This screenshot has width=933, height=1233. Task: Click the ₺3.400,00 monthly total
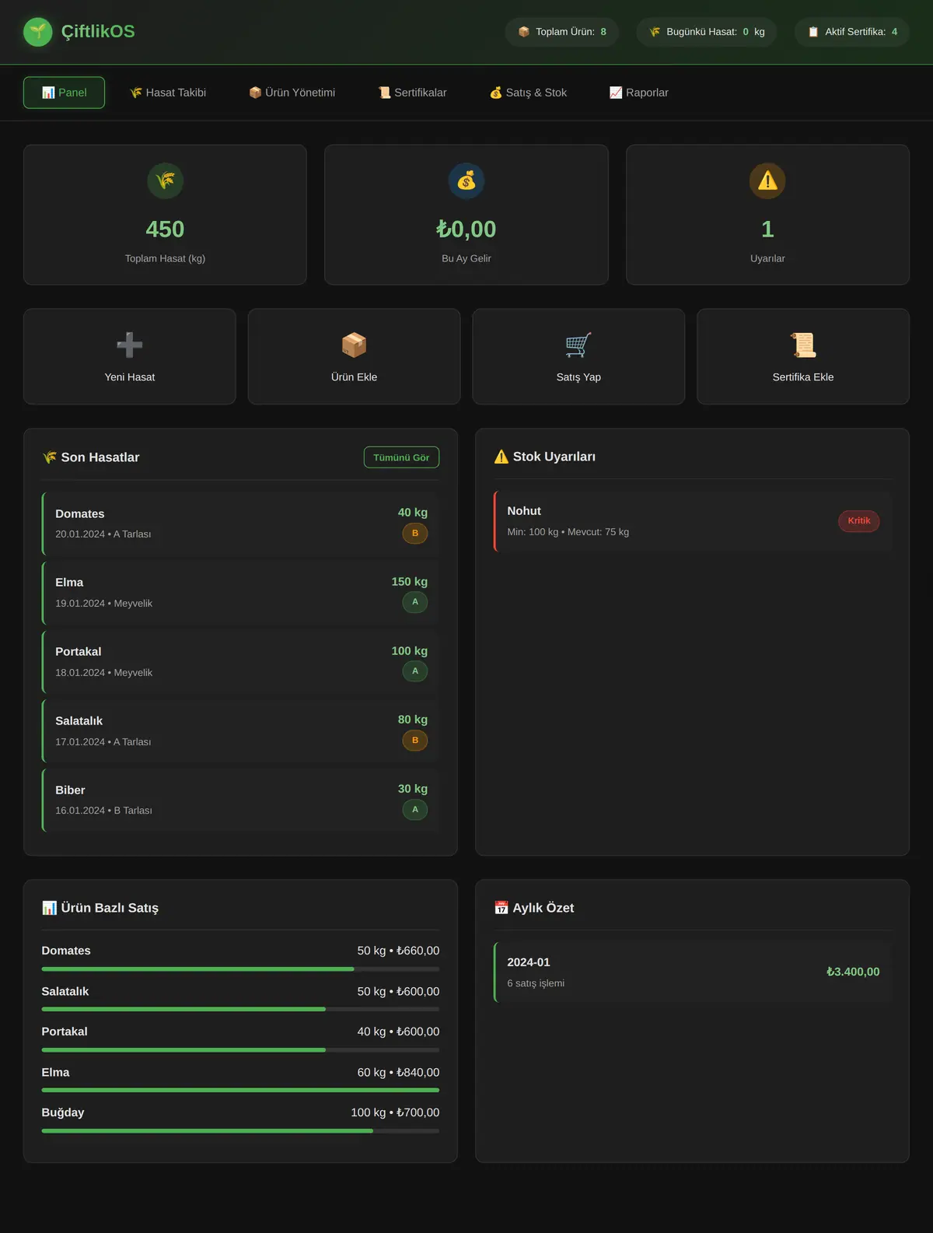(853, 972)
